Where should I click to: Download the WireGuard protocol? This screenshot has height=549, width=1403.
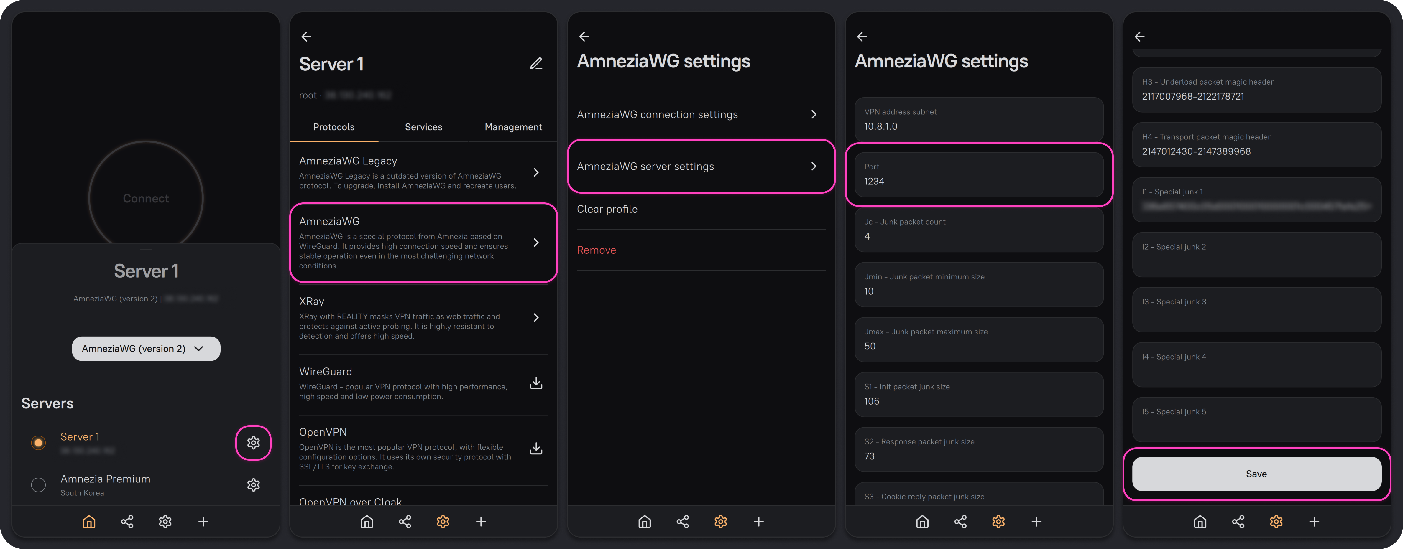tap(536, 383)
